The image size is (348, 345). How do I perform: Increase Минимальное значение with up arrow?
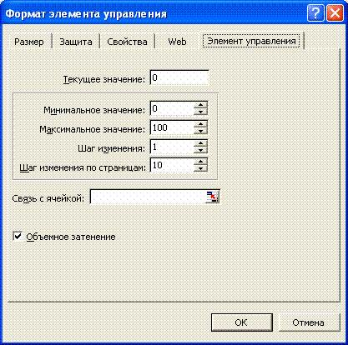(x=201, y=105)
